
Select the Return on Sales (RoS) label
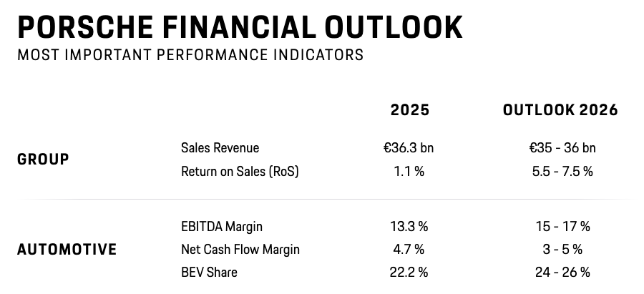(x=240, y=171)
